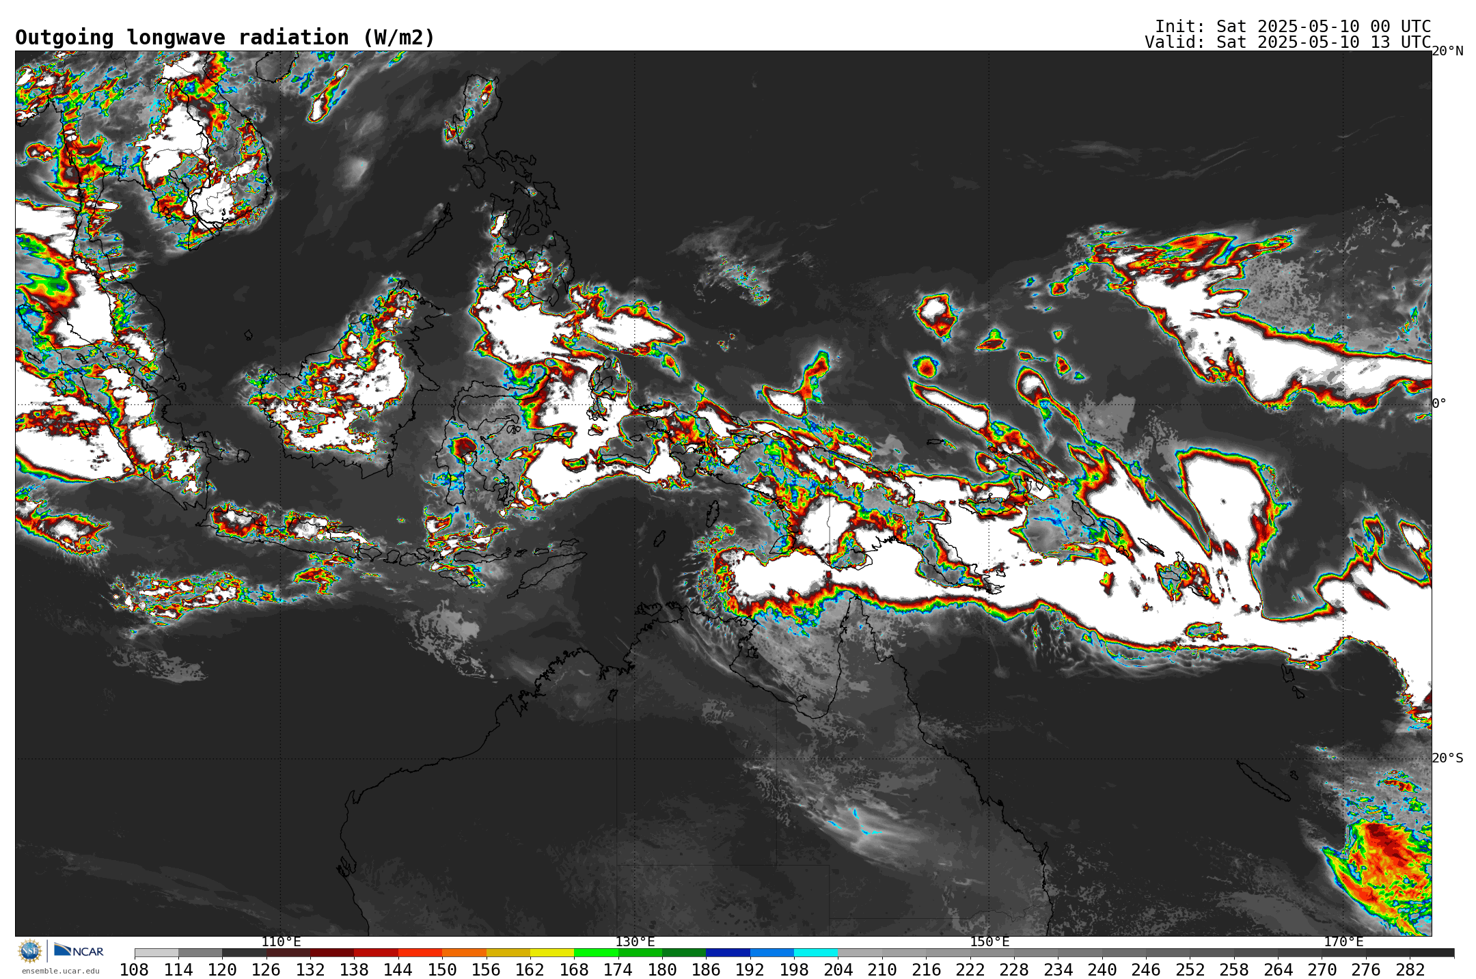Click the NSF logo icon
Viewport: 1476px width, 979px height.
(x=30, y=950)
